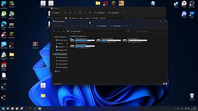198x111 pixels.
Task: Go up one level in Этот компьютер window
Action: coord(64,31)
